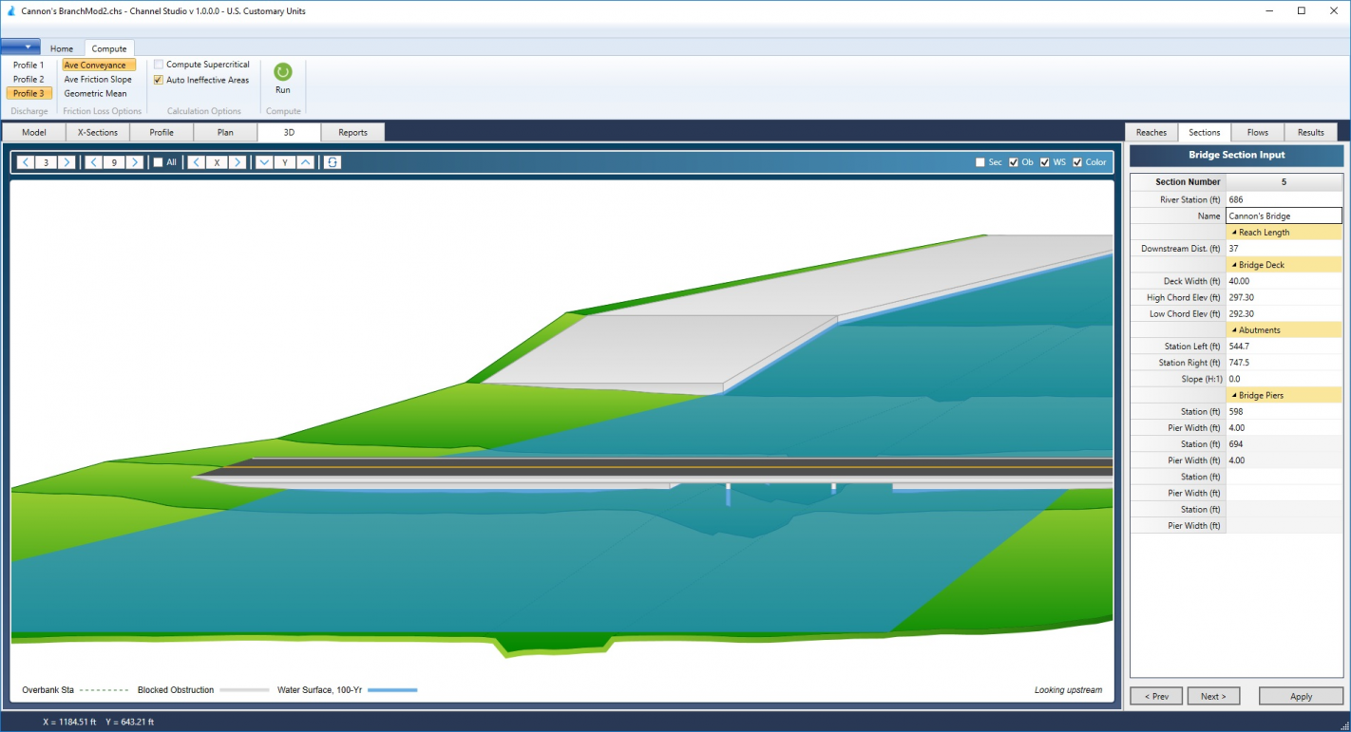The height and width of the screenshot is (732, 1351).
Task: Click the Deck Width value 40.00
Action: (1284, 281)
